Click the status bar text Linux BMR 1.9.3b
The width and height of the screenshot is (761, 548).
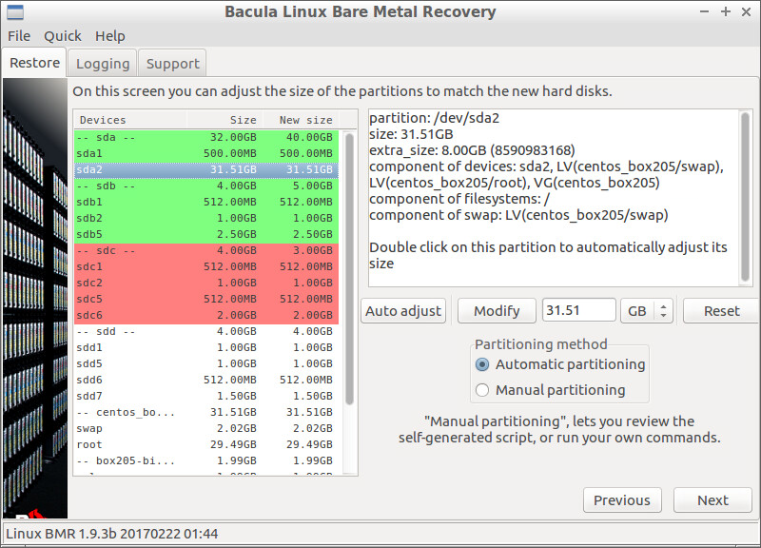111,534
